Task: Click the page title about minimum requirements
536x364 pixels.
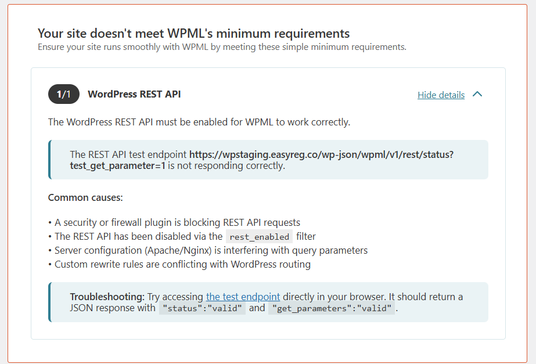Action: tap(193, 34)
